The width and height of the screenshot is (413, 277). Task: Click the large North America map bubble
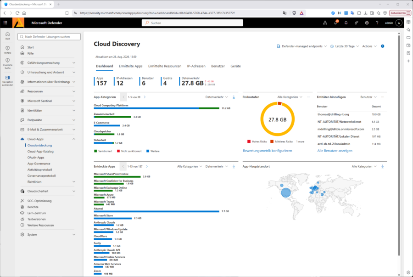pyautogui.click(x=286, y=192)
